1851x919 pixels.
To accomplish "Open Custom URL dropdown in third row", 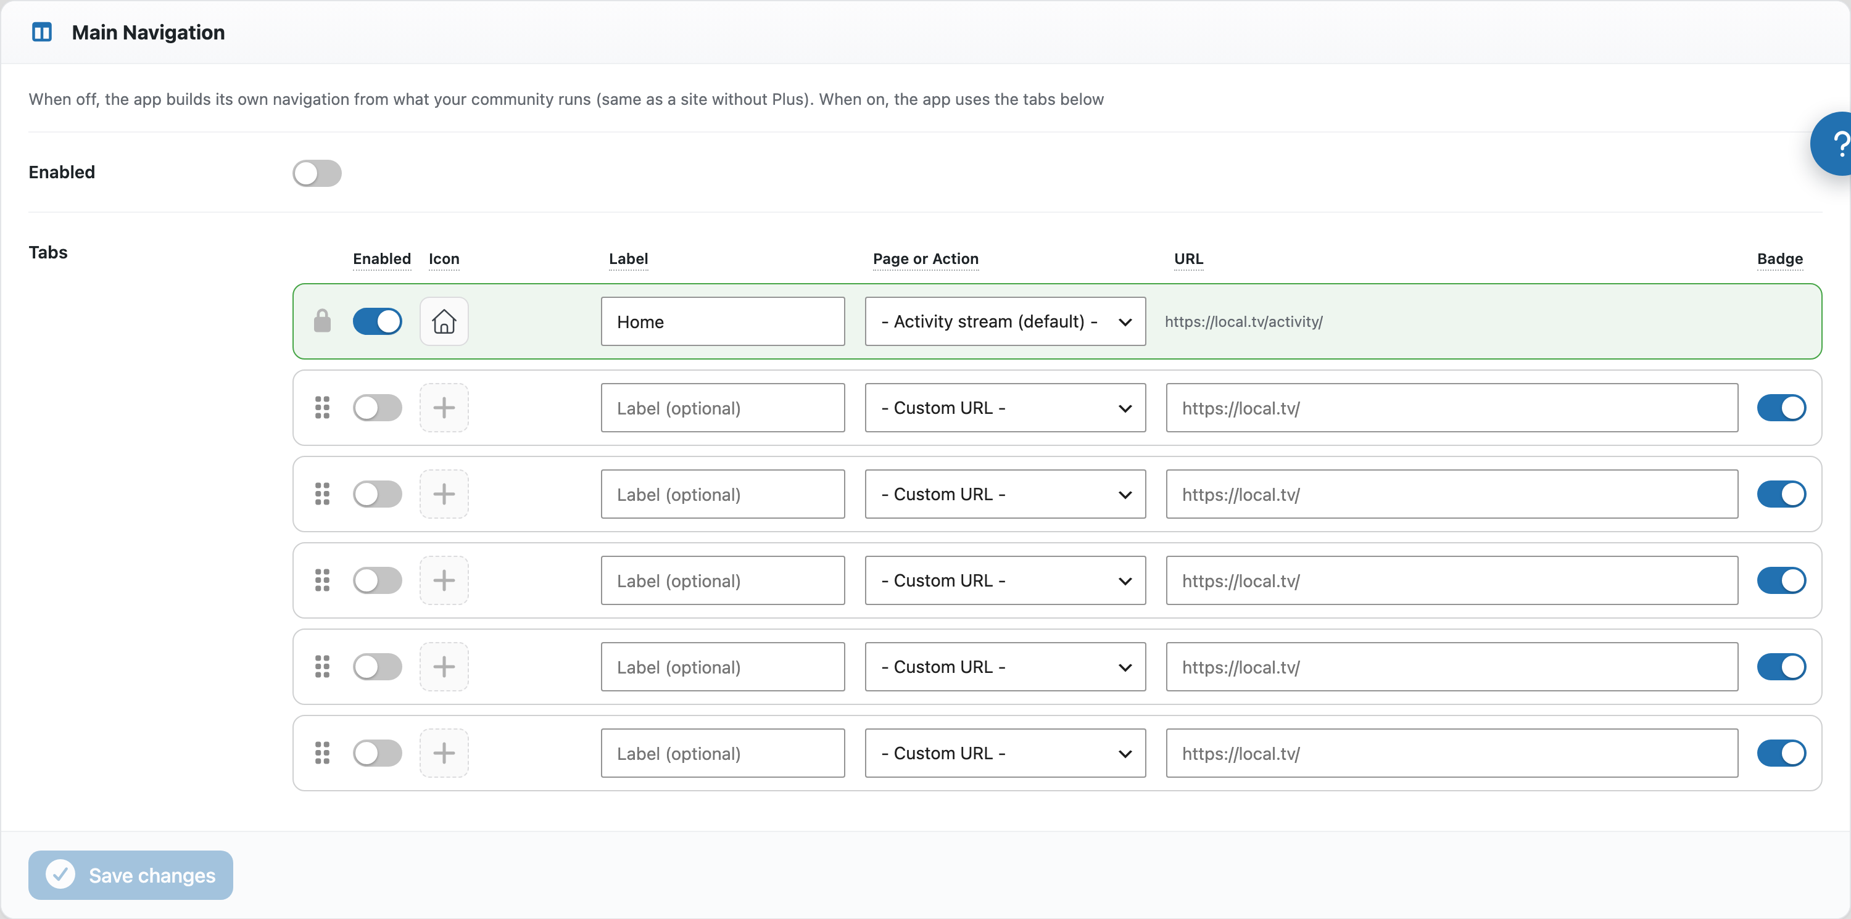I will click(1005, 493).
